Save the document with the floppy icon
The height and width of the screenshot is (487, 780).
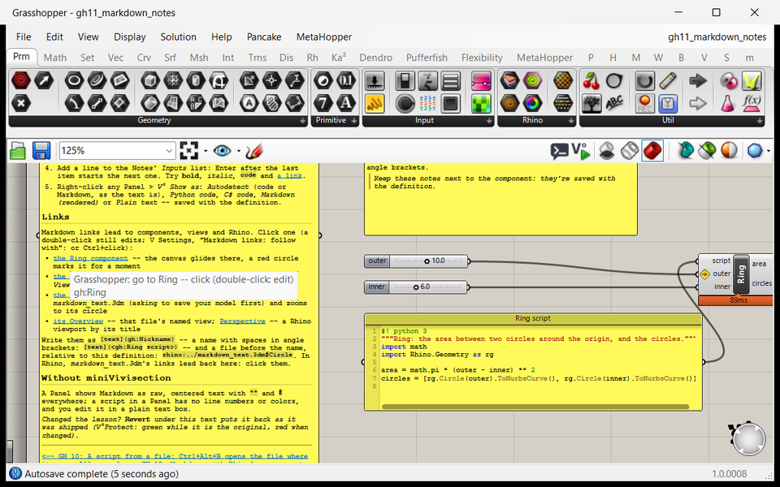(41, 151)
